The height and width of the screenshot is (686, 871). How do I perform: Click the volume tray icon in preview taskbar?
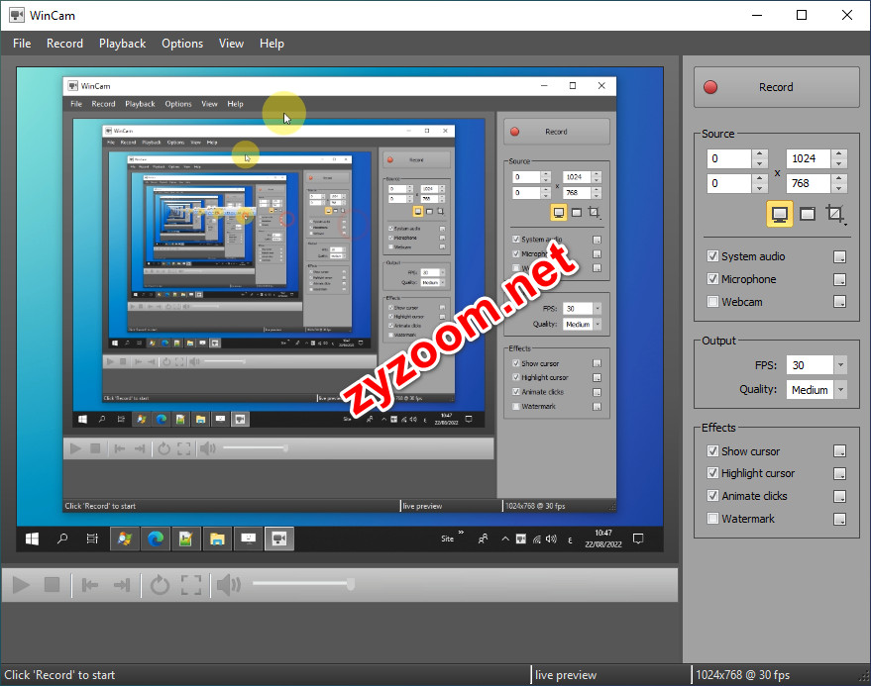click(x=551, y=539)
